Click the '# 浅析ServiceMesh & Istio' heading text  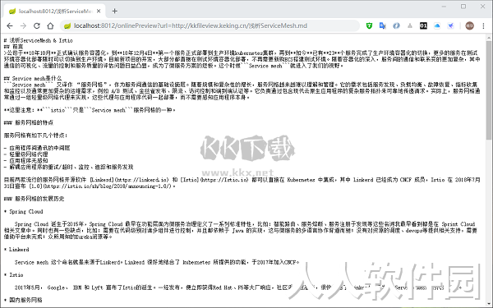(x=38, y=40)
